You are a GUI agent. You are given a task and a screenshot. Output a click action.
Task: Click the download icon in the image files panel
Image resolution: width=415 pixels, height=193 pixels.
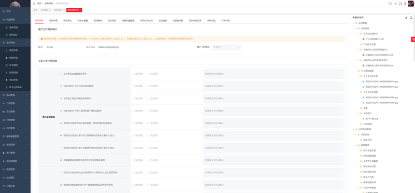point(406,18)
